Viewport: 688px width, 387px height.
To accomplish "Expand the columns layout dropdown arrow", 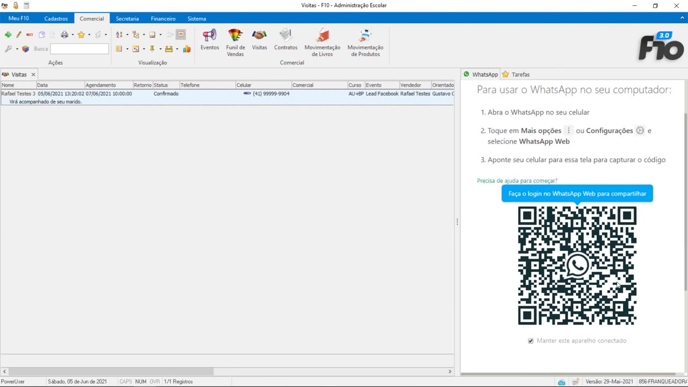I will [127, 49].
